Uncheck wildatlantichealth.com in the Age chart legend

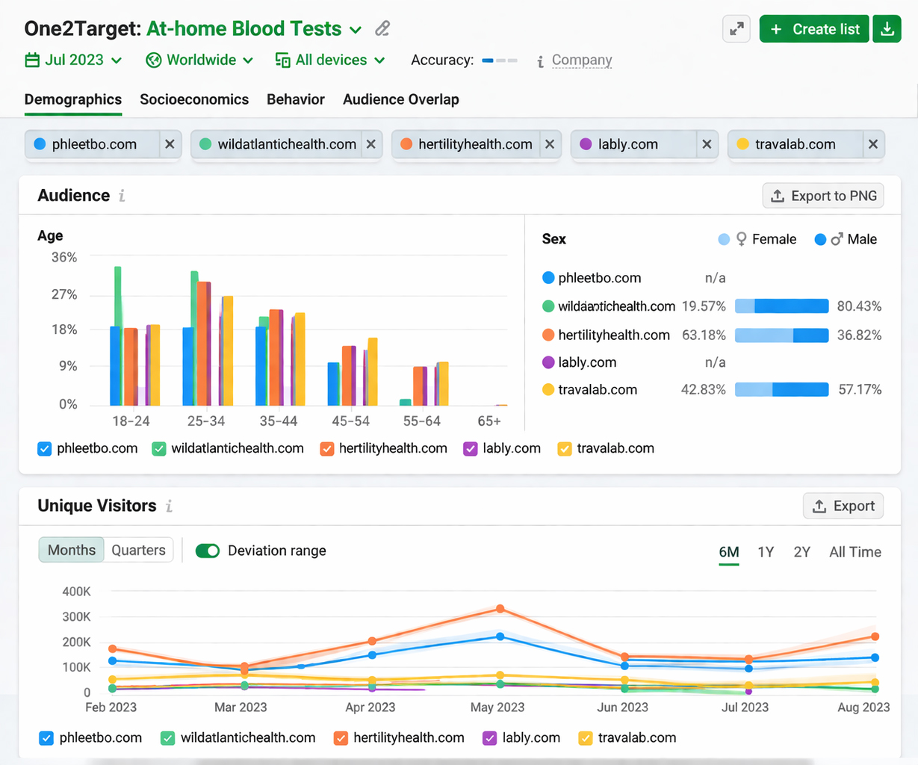(x=159, y=449)
